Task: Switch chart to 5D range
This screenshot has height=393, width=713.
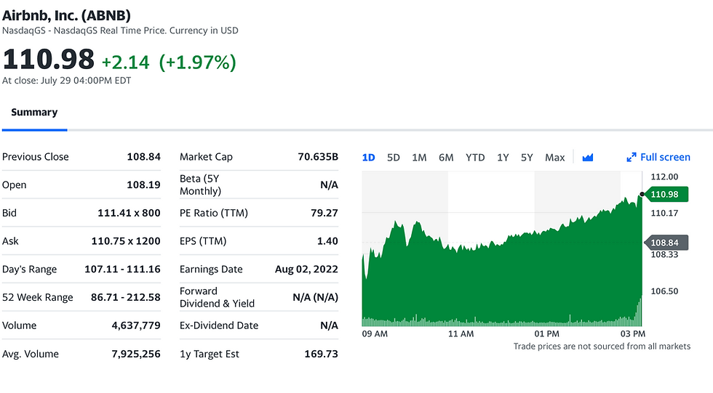Action: pos(394,158)
